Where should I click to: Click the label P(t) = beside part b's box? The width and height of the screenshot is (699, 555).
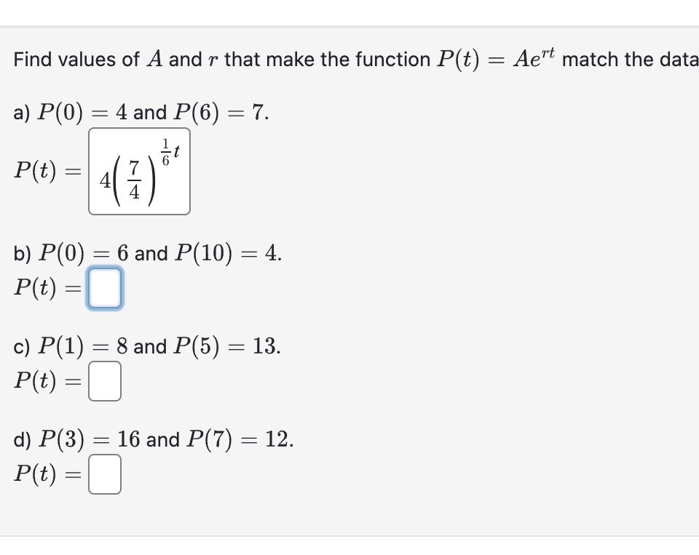(47, 288)
